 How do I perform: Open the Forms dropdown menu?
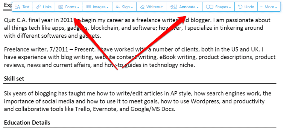69,7
